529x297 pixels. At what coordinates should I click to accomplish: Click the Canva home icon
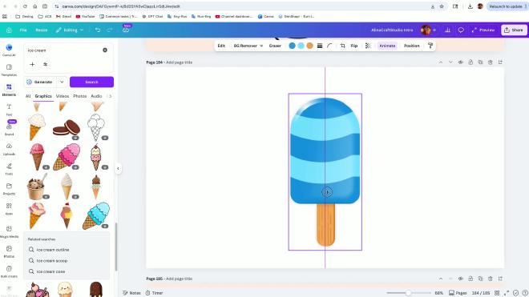[9, 30]
